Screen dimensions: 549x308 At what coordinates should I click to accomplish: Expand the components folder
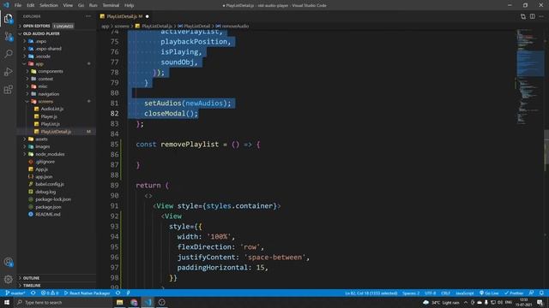57,71
